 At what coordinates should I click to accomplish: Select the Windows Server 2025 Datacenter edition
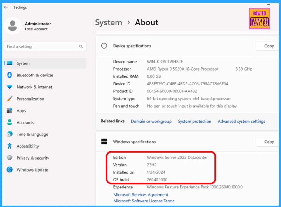pyautogui.click(x=177, y=157)
